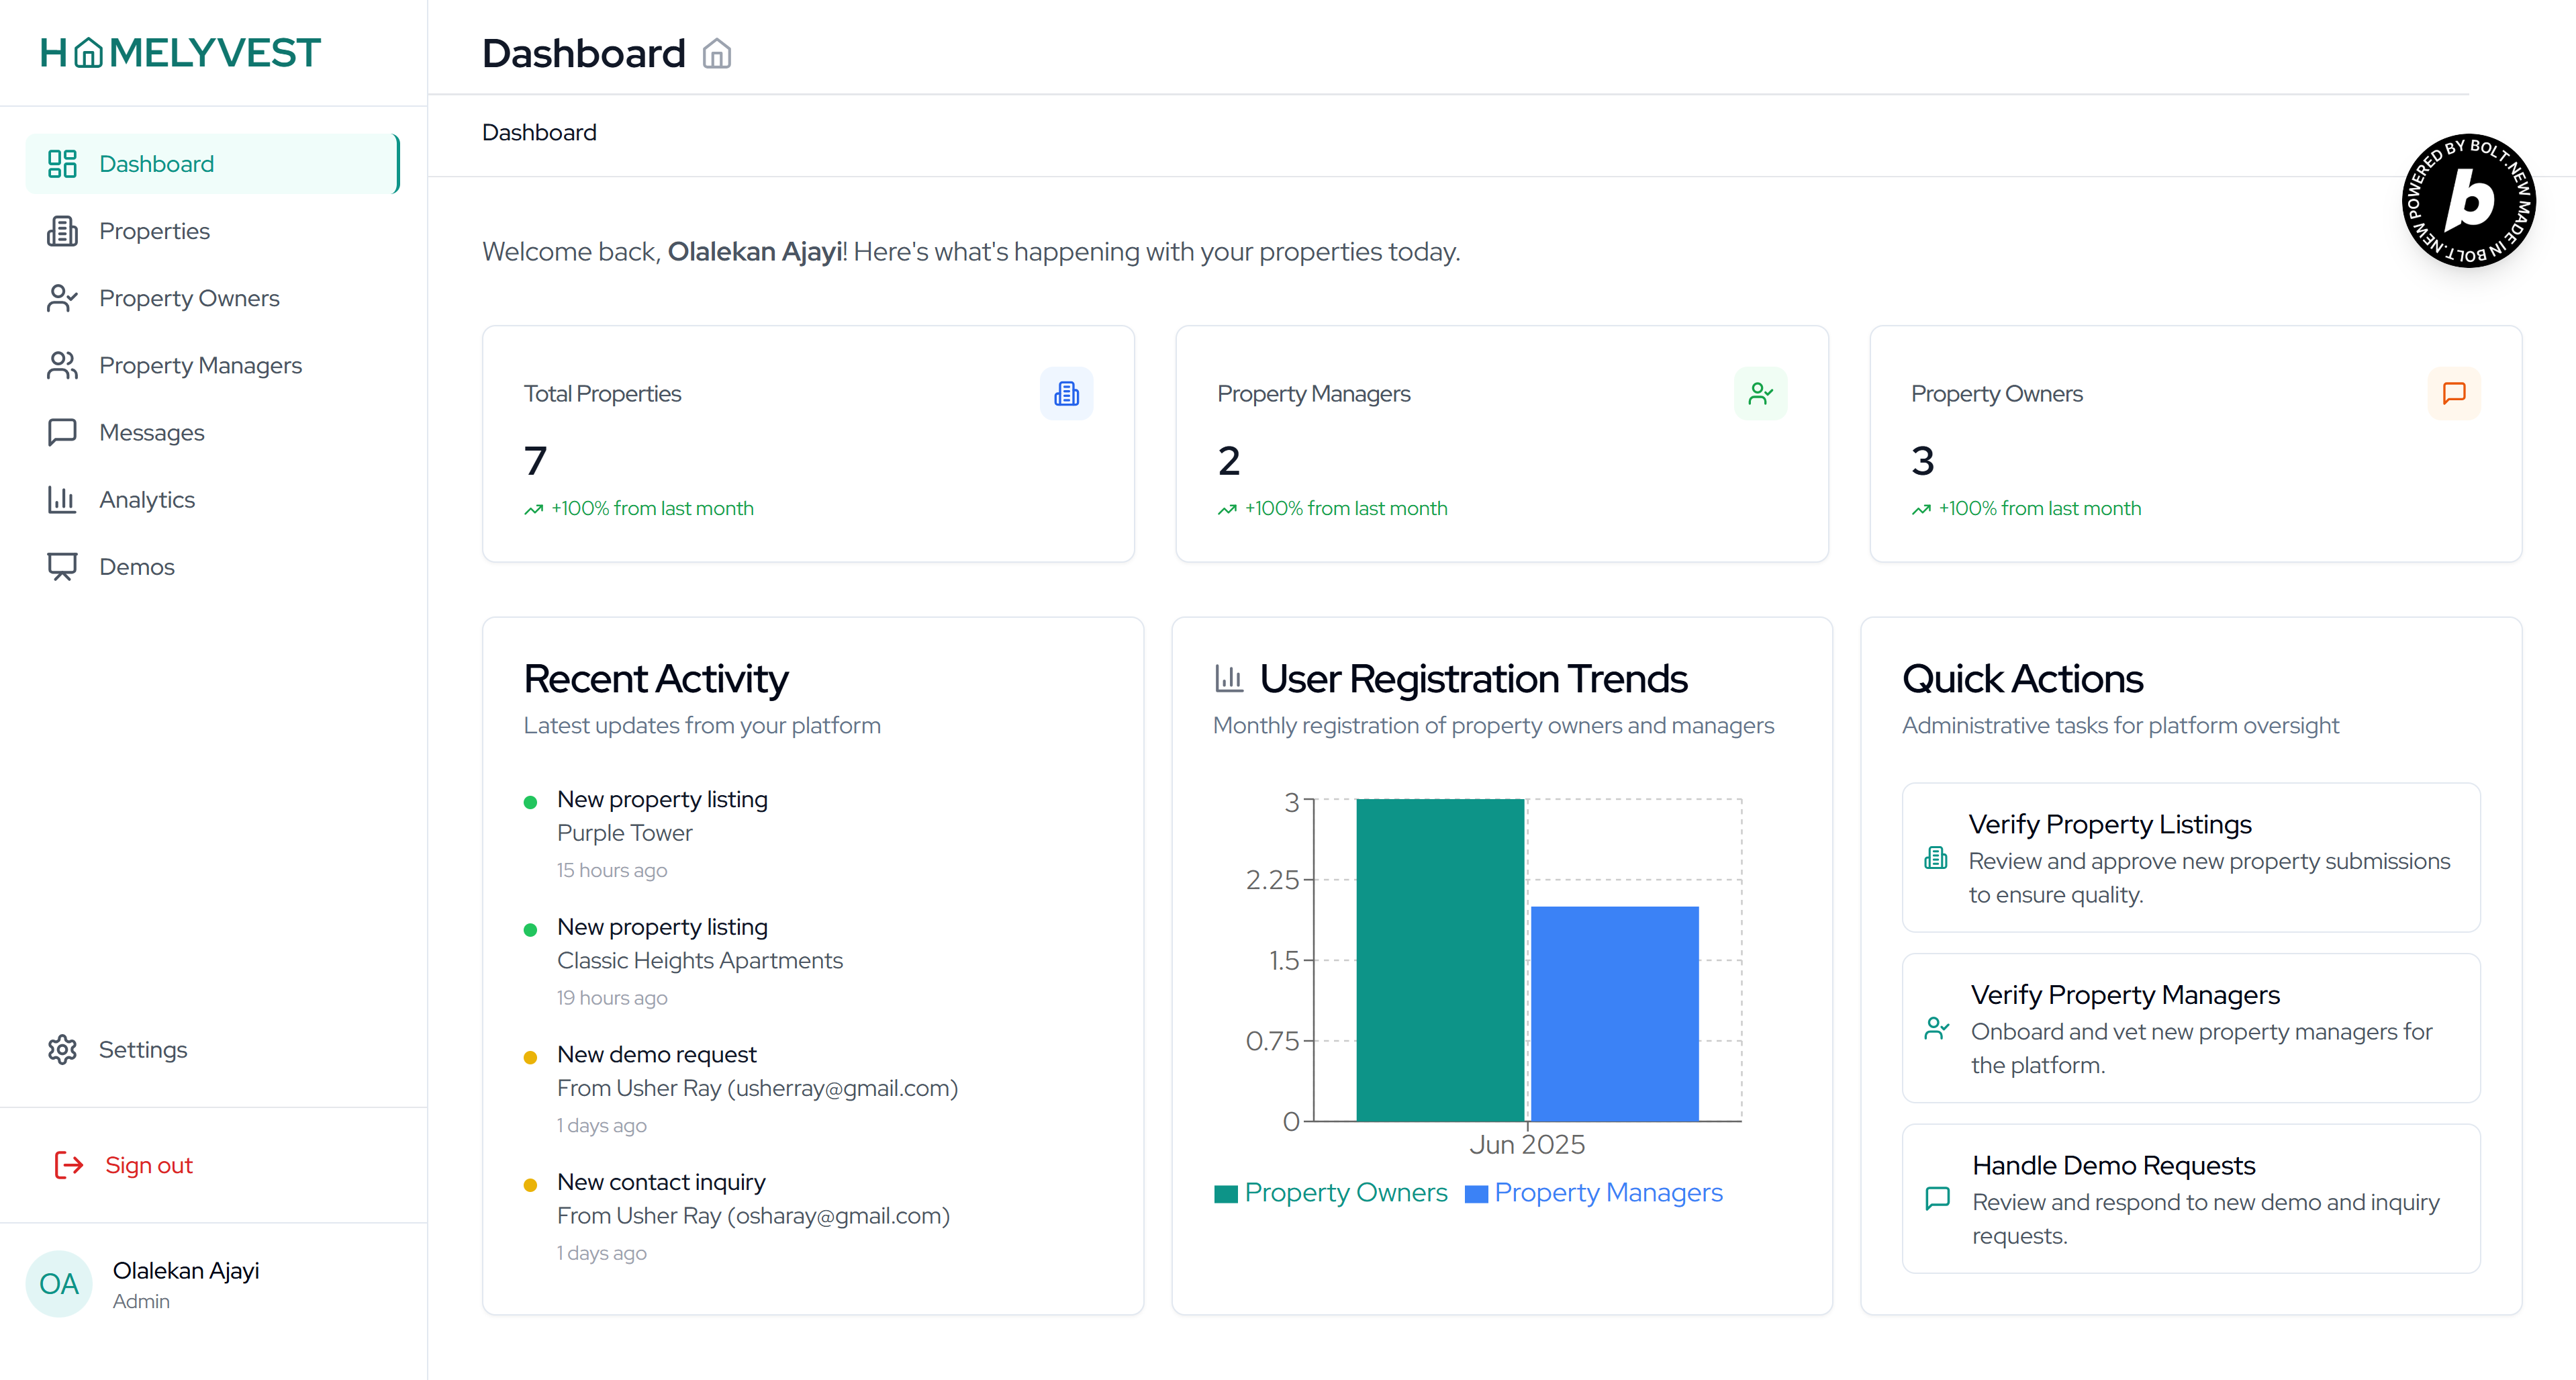
Task: Go to Property Owners page
Action: pyautogui.click(x=189, y=298)
